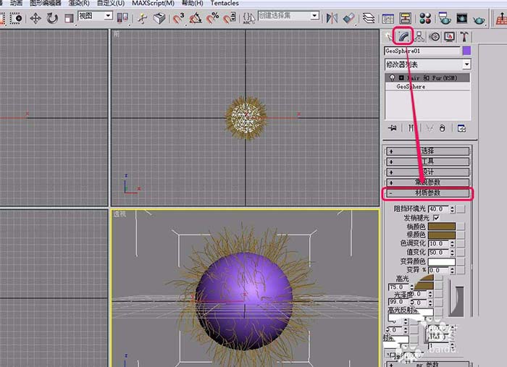
Task: Click the Pin Stack icon
Action: tap(393, 128)
